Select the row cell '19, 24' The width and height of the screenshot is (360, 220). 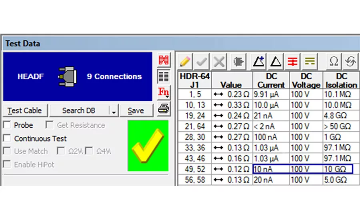195,116
